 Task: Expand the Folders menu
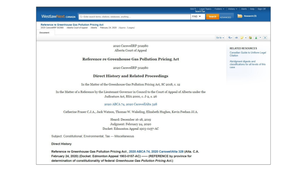pos(220,9)
